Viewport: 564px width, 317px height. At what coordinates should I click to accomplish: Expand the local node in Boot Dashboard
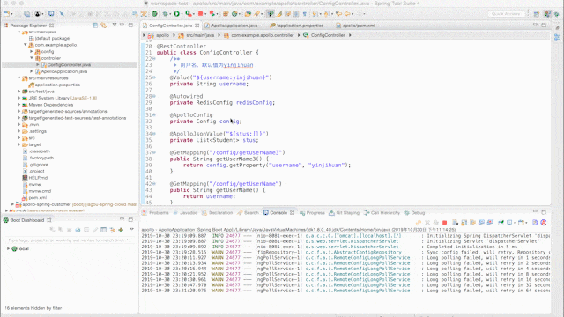click(8, 248)
